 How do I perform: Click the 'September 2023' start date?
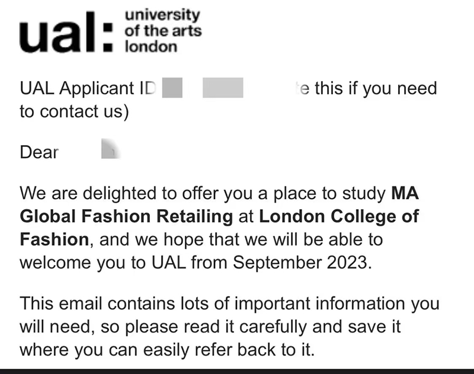click(303, 263)
